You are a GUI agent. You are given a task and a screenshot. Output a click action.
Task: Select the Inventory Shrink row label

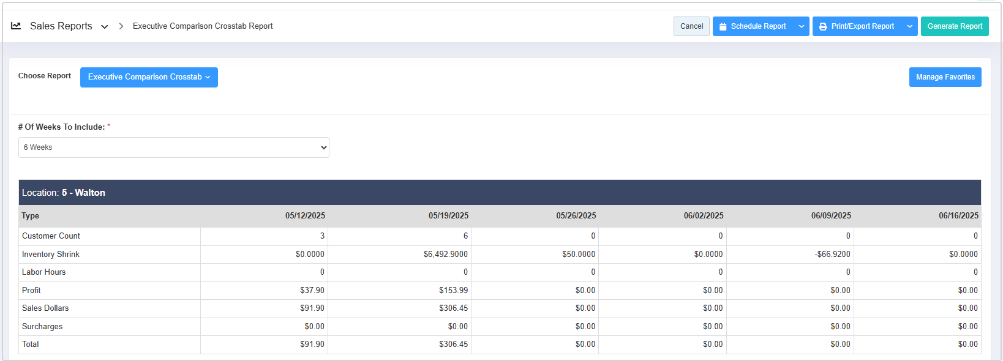(x=51, y=255)
